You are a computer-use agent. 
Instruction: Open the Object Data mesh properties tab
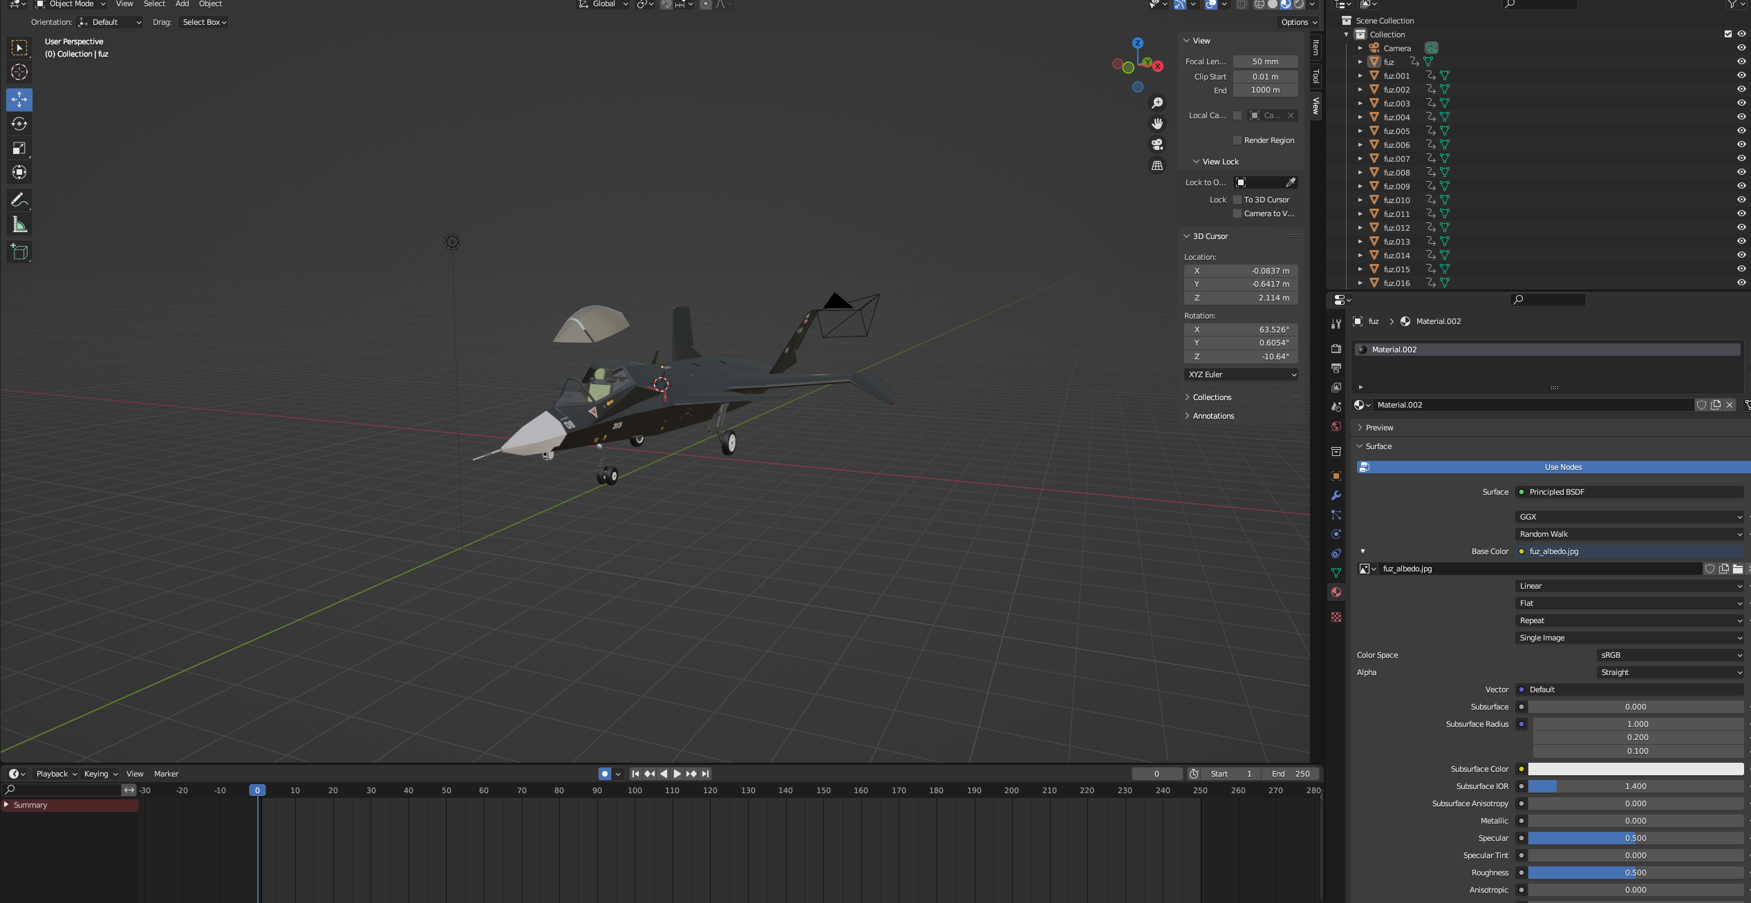coord(1336,573)
